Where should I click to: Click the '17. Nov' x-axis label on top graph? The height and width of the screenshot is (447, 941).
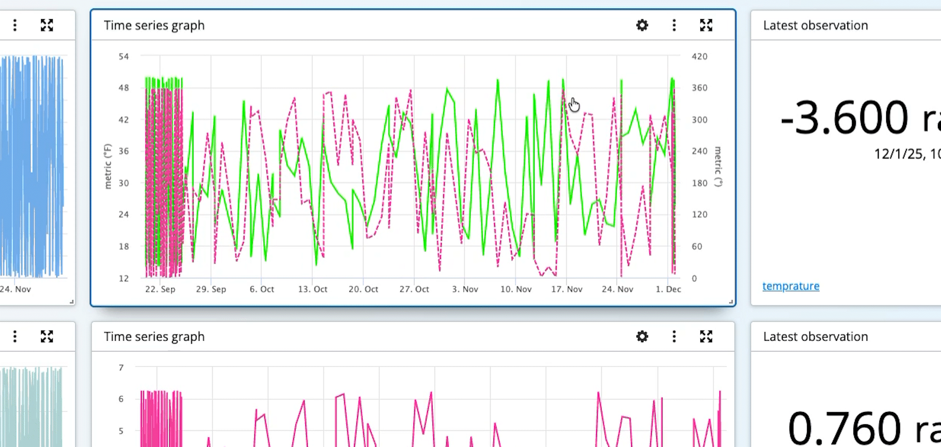[x=567, y=289]
